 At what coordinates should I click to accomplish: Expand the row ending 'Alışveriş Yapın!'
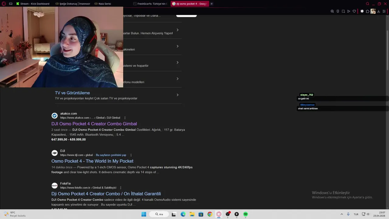pyautogui.click(x=177, y=30)
